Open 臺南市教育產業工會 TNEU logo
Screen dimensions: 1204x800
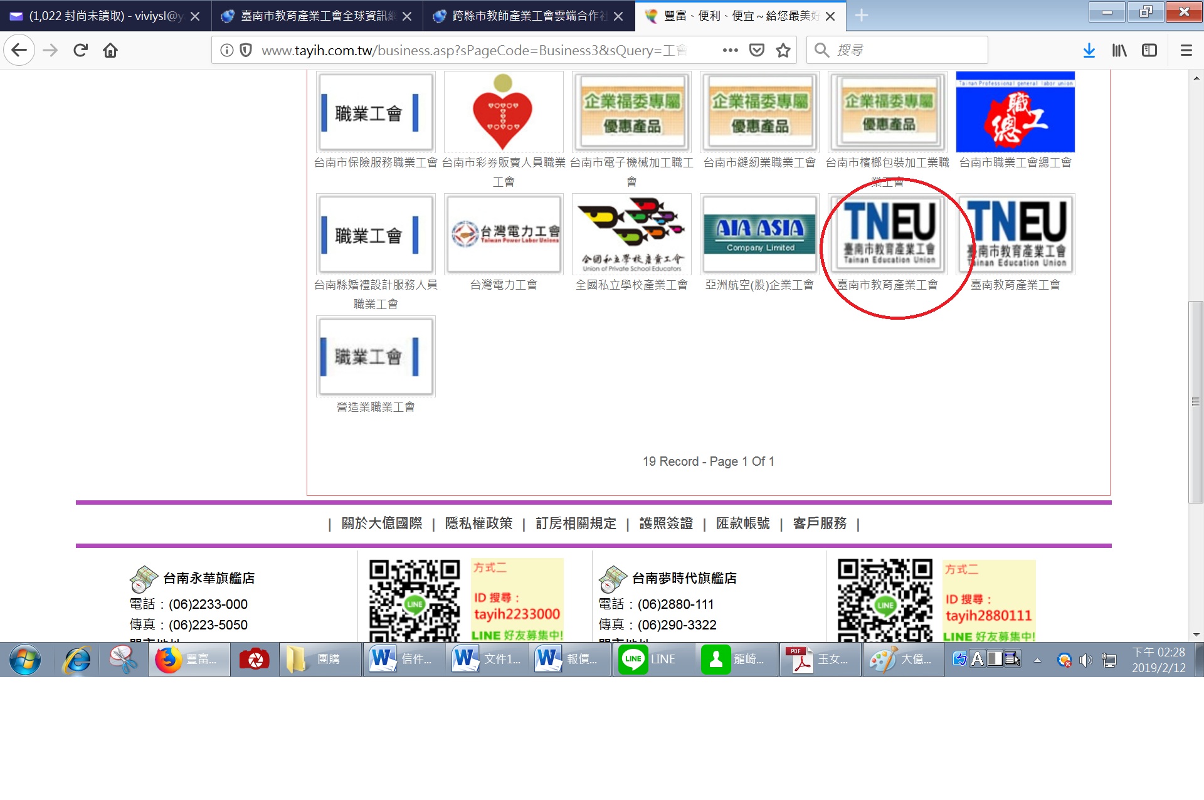tap(887, 234)
